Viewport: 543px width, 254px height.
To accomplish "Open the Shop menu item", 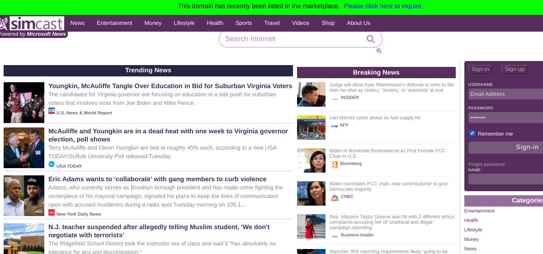I will (x=328, y=23).
